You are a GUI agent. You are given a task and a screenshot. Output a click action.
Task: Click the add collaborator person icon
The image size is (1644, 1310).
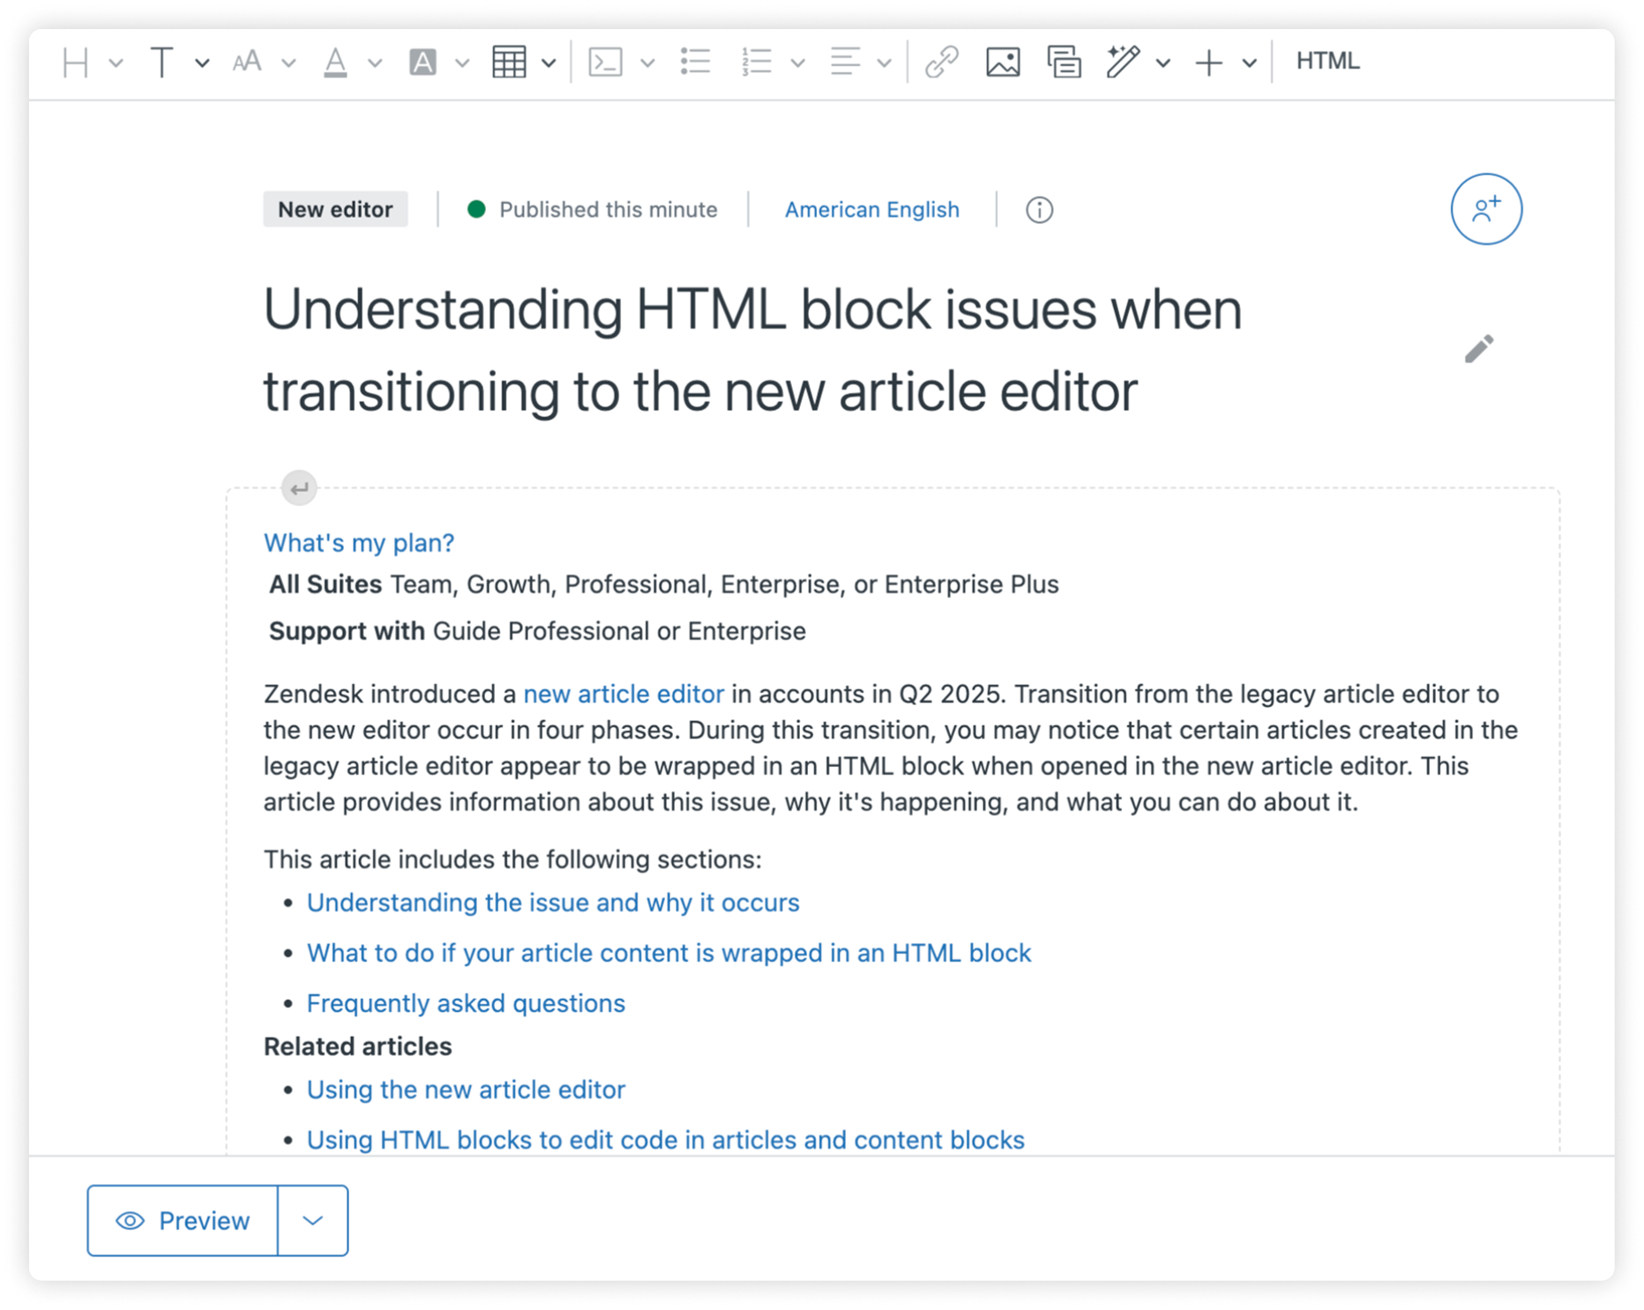(x=1486, y=209)
